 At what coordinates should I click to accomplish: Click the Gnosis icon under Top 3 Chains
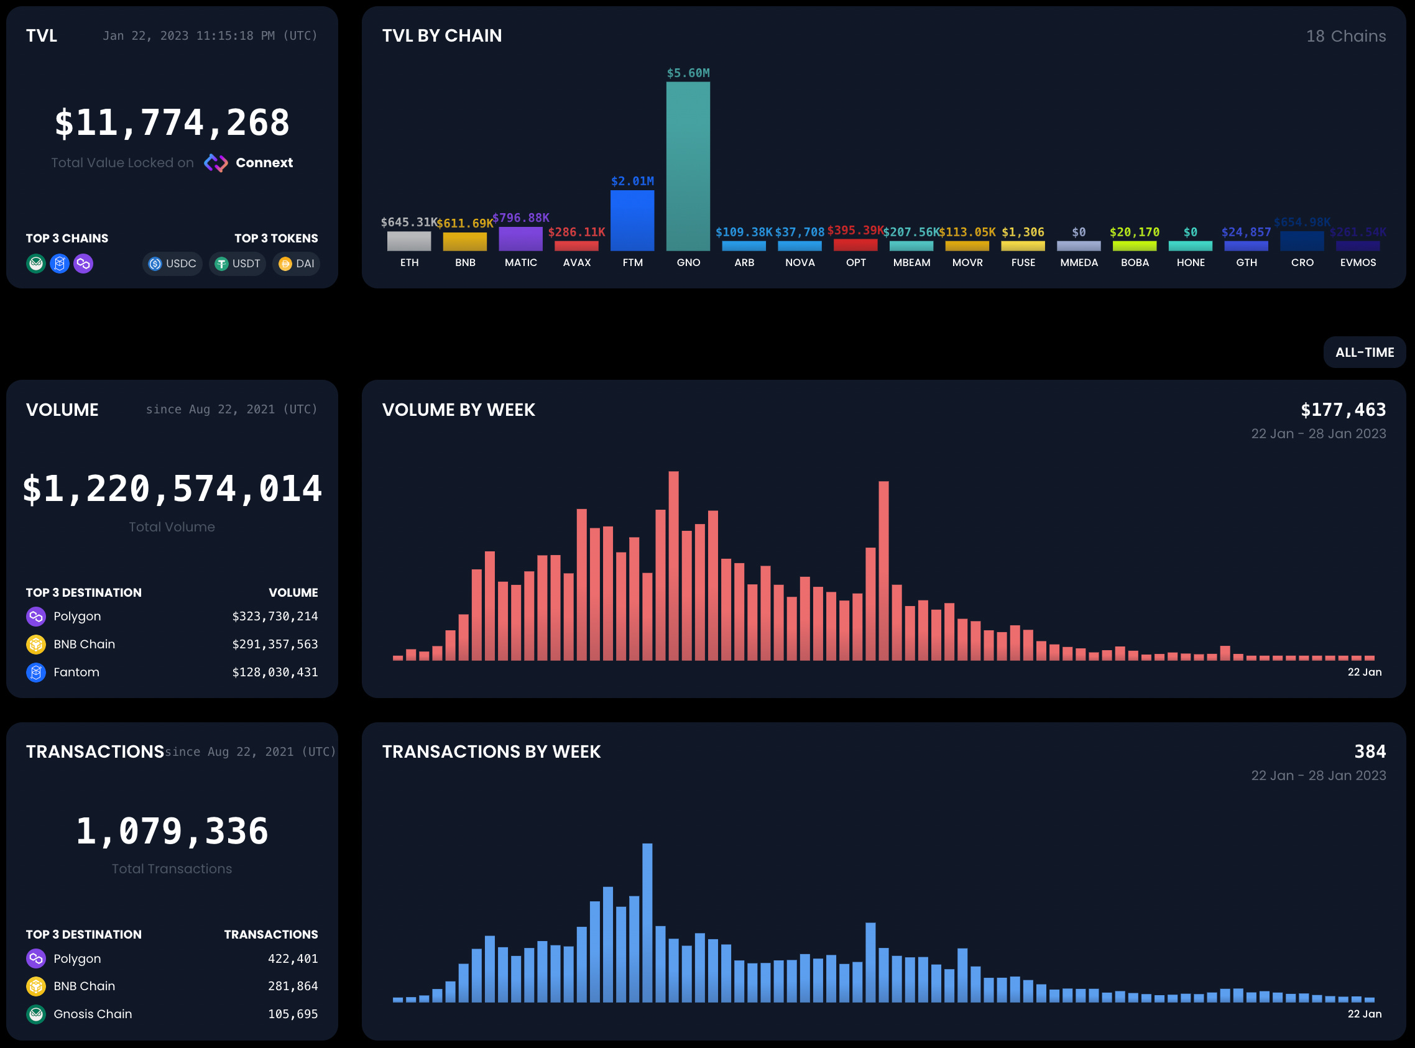click(x=36, y=264)
